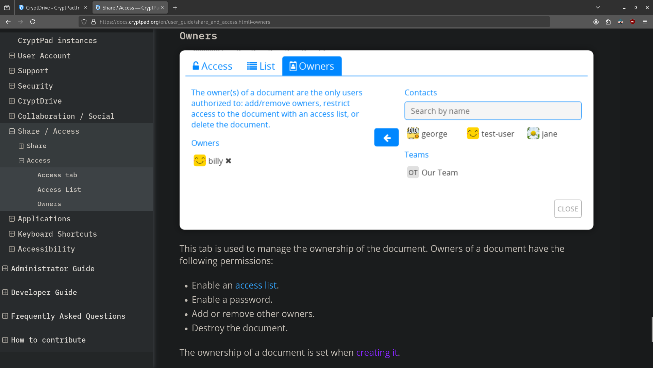Expand the Applications section
The width and height of the screenshot is (653, 368).
point(12,219)
